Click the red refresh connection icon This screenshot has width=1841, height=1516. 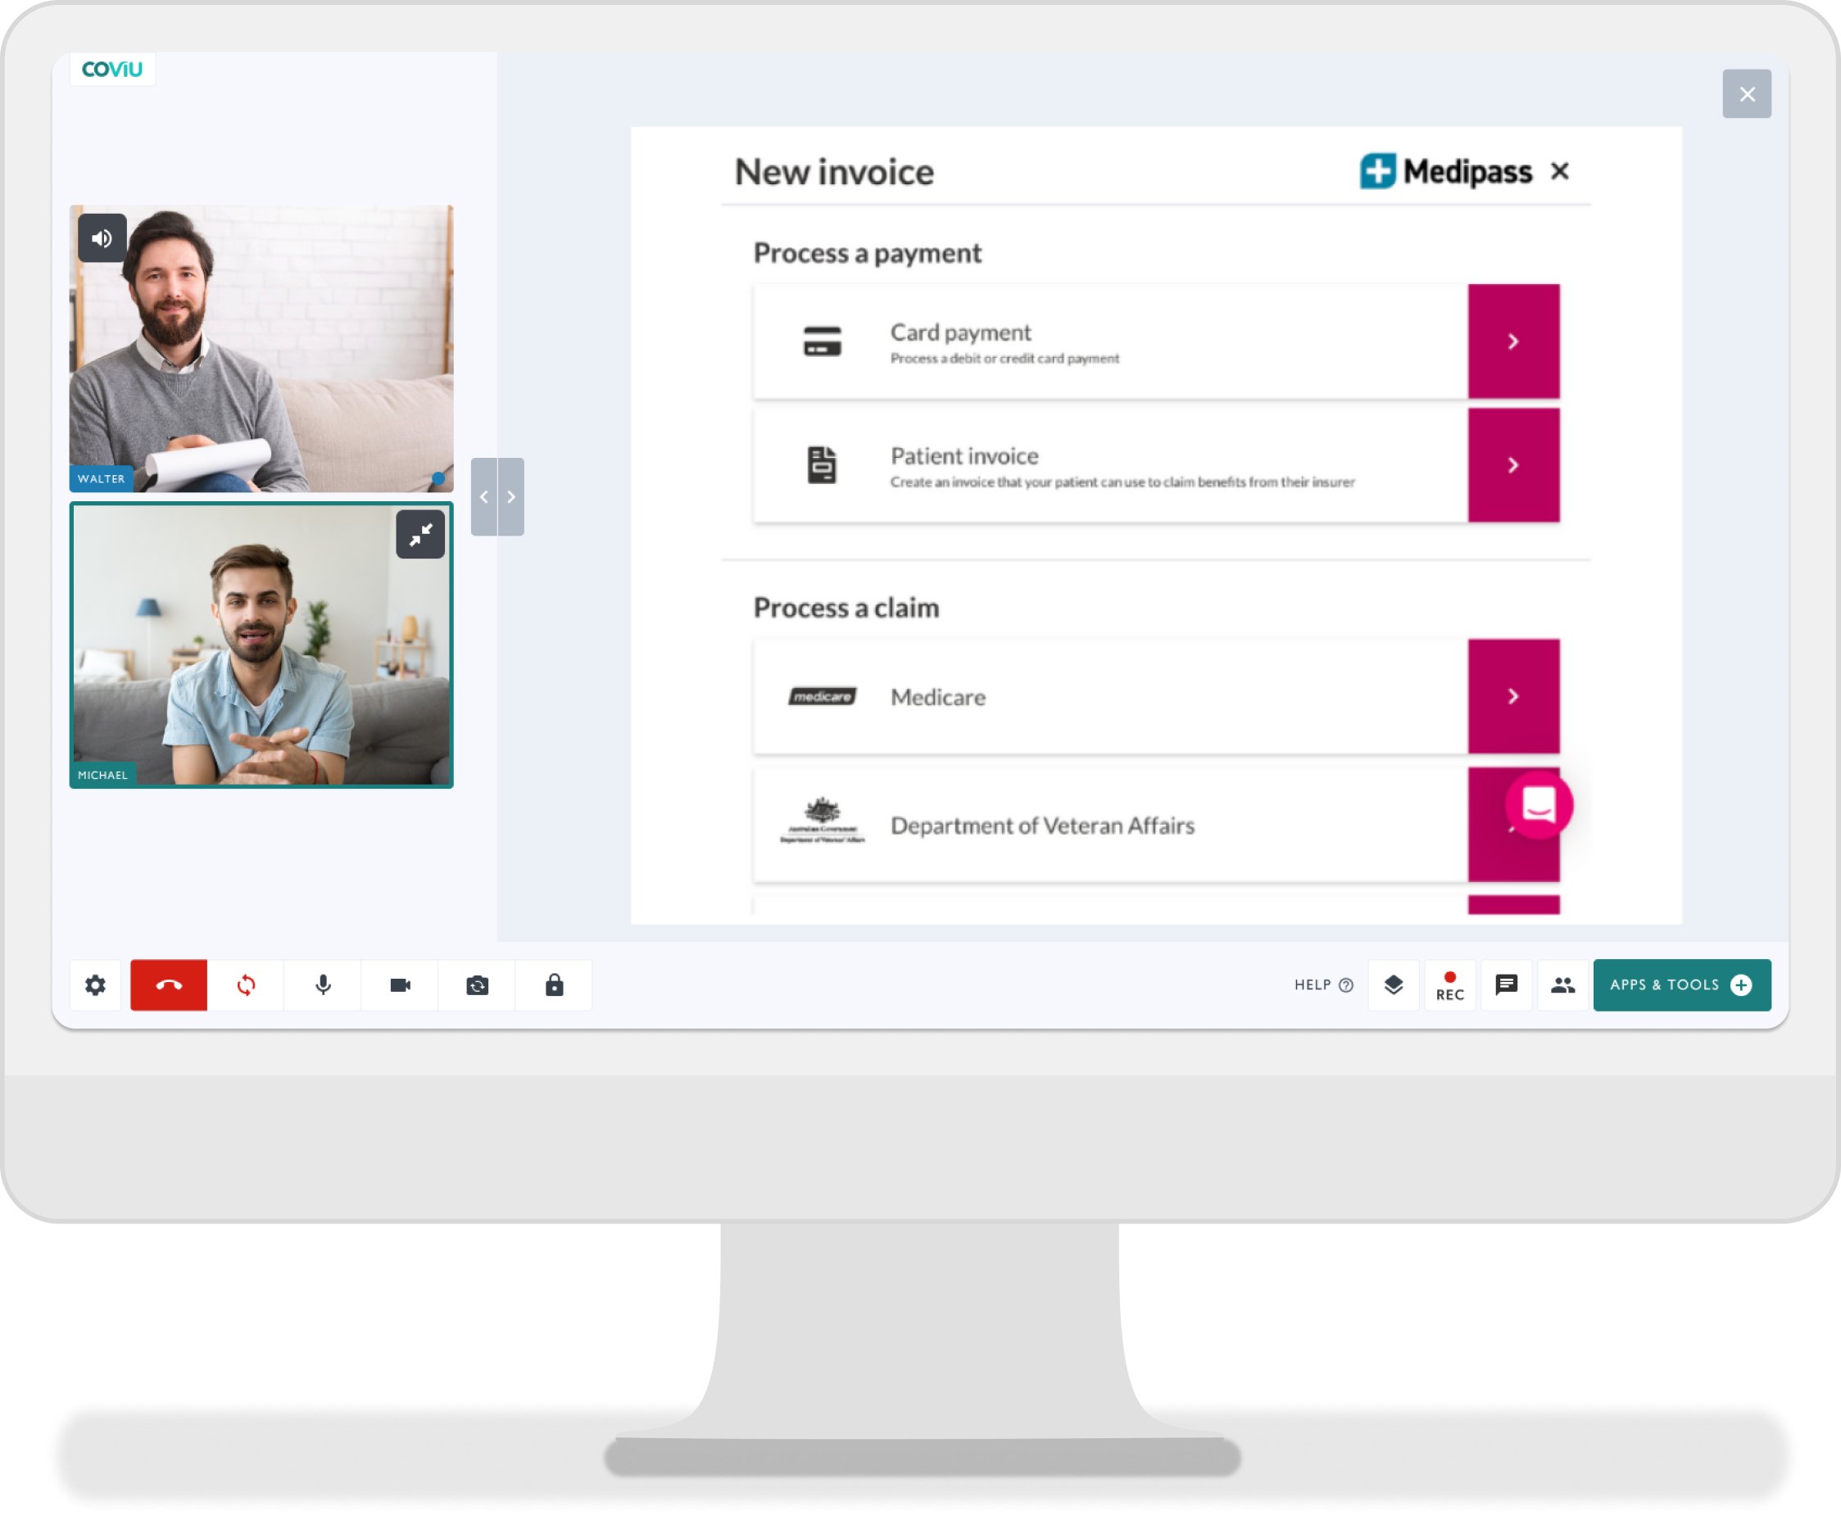(247, 985)
